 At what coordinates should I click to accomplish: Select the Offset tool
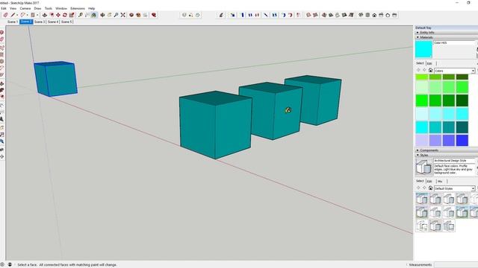(x=52, y=15)
